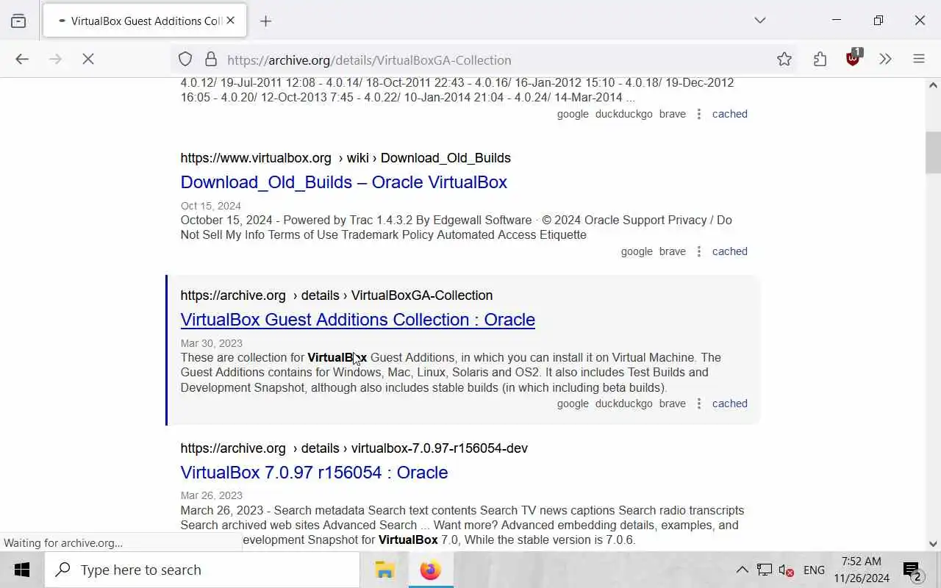Open google link for Guest Additions Collection result
The width and height of the screenshot is (941, 588).
coord(573,404)
